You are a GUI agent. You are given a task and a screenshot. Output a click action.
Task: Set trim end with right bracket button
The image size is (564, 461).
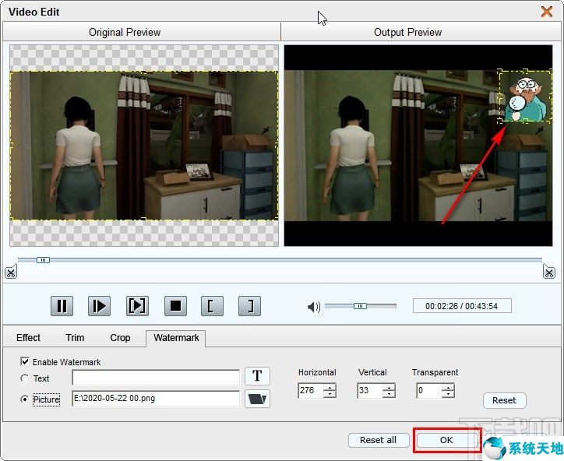point(249,306)
